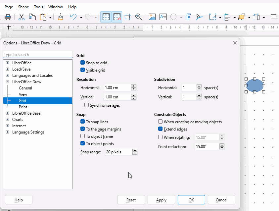Expand the Charts tree node

(x=8, y=120)
